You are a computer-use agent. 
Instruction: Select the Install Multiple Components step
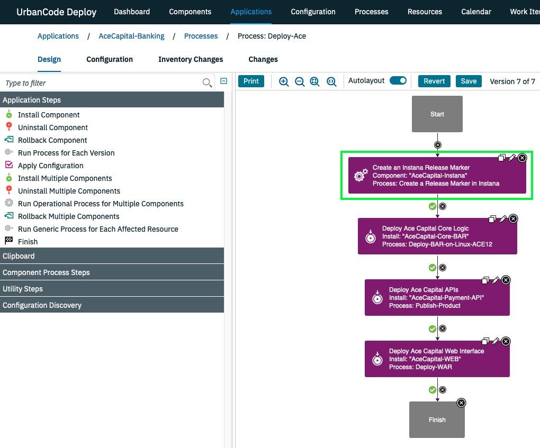65,178
